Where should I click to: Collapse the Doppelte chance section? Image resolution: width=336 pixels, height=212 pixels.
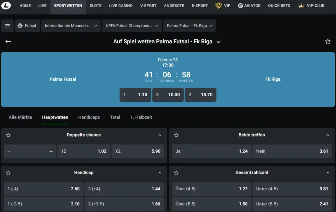(x=160, y=135)
